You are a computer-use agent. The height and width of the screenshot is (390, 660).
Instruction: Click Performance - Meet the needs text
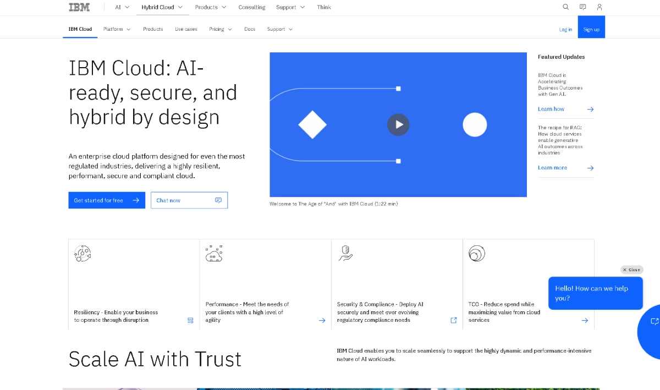247,312
